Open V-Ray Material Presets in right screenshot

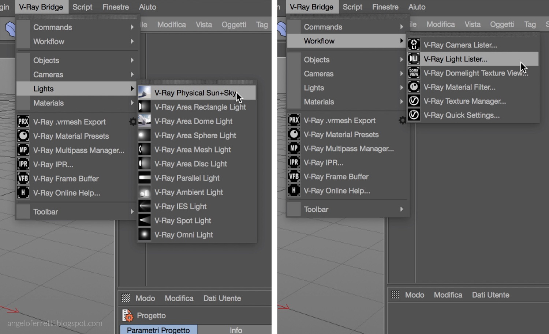[341, 135]
